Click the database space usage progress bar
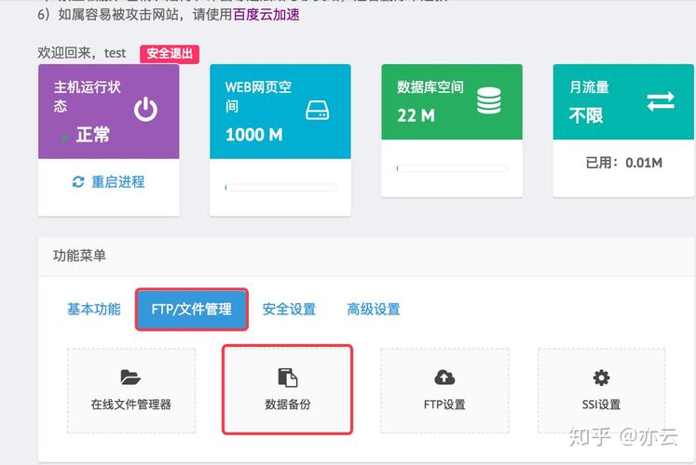Viewport: 696px width, 465px height. click(452, 168)
